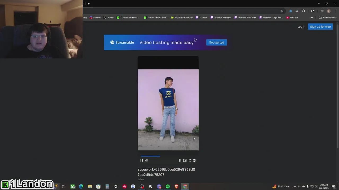Launch Microsoft Edge from the taskbar

(x=81, y=187)
